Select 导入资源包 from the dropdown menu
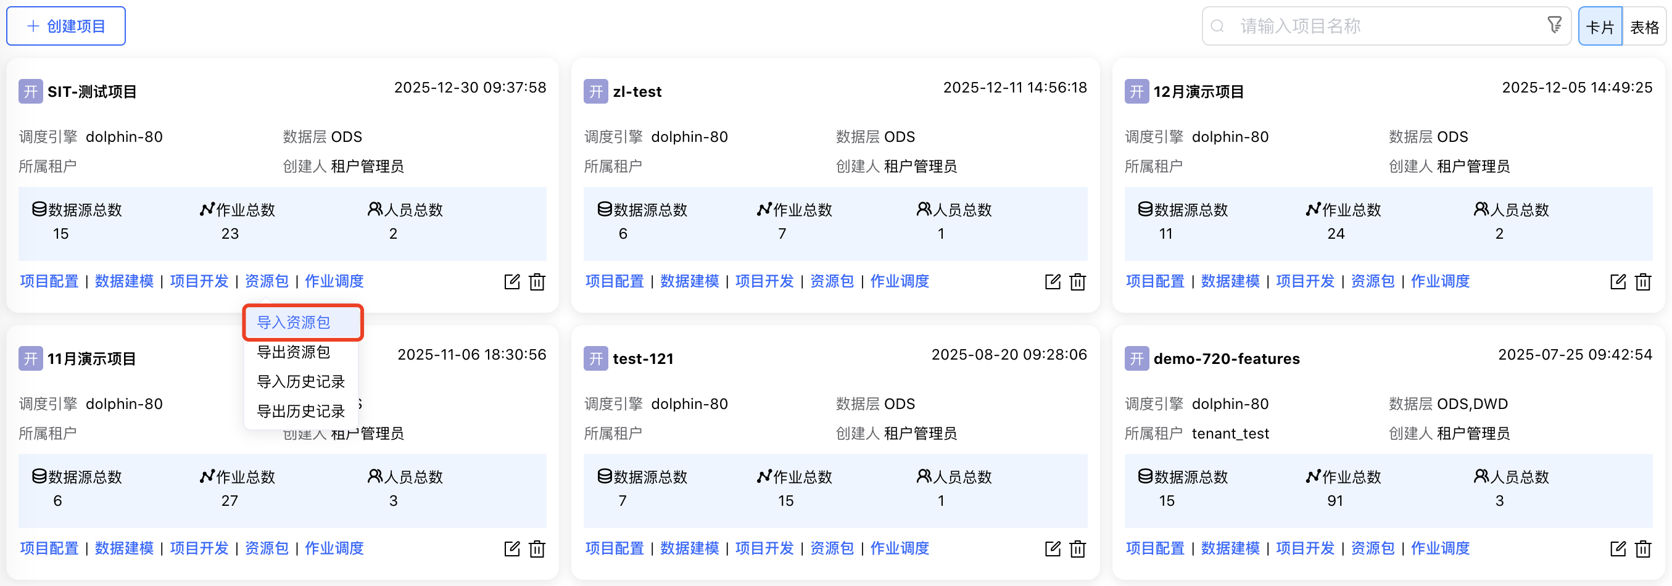 (294, 323)
